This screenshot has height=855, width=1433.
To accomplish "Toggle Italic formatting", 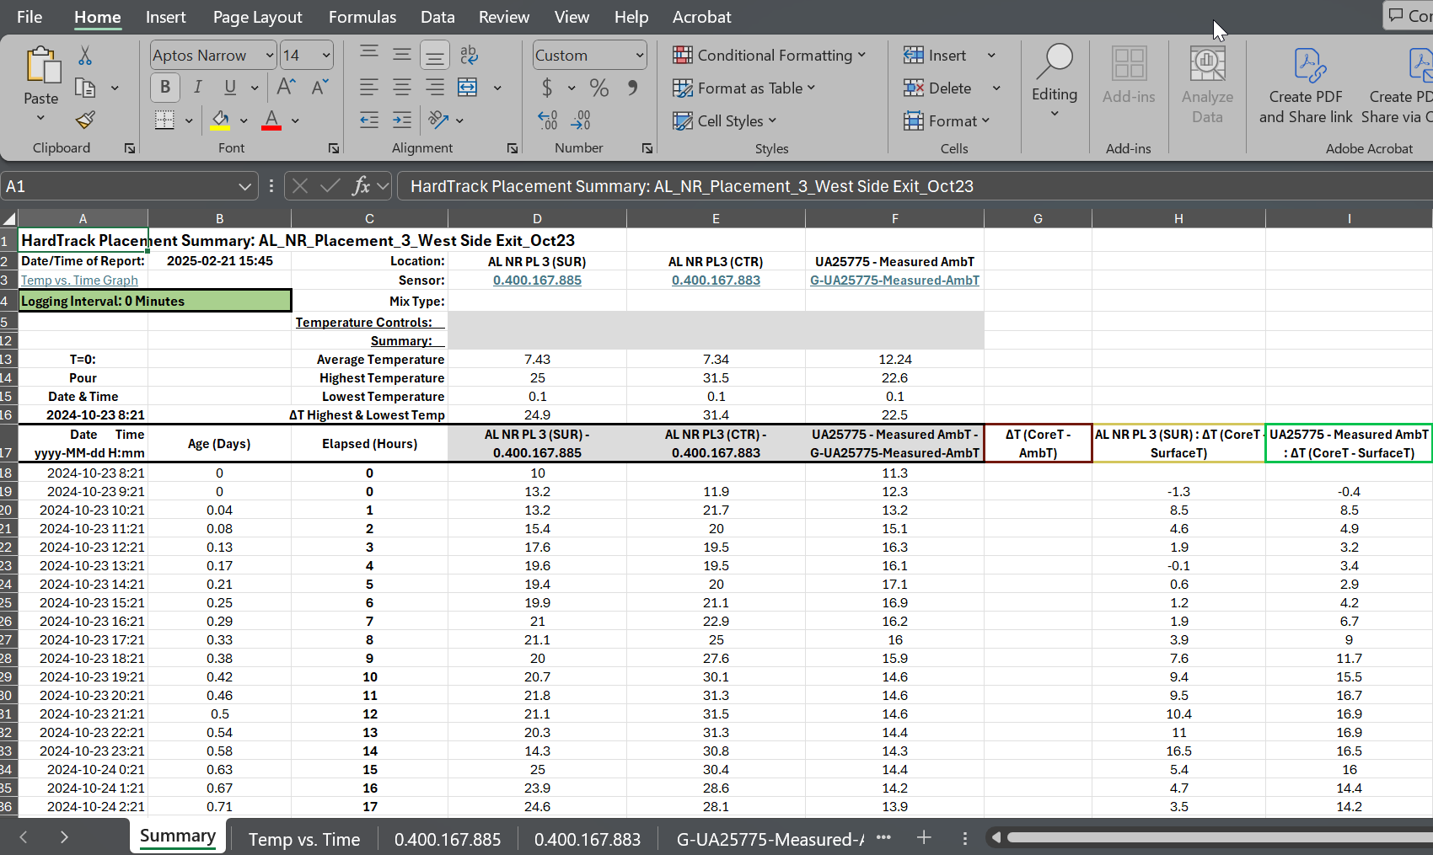I will tap(197, 88).
